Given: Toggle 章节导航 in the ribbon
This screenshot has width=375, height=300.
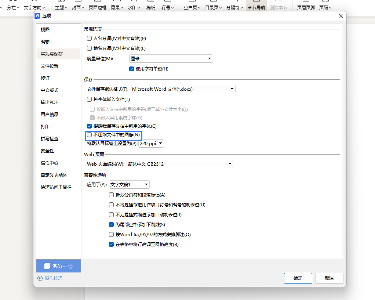Looking at the screenshot, I should point(256,8).
